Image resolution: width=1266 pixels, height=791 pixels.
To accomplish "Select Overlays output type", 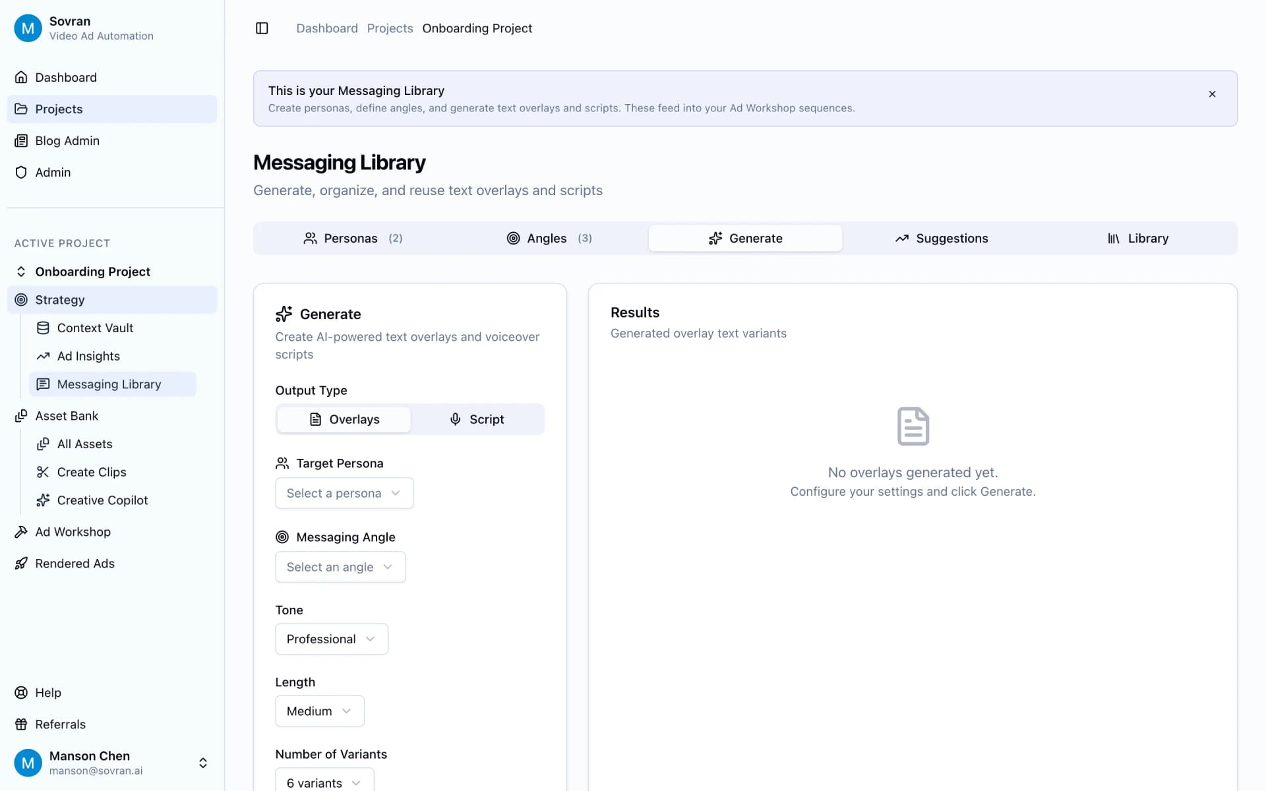I will (x=344, y=419).
